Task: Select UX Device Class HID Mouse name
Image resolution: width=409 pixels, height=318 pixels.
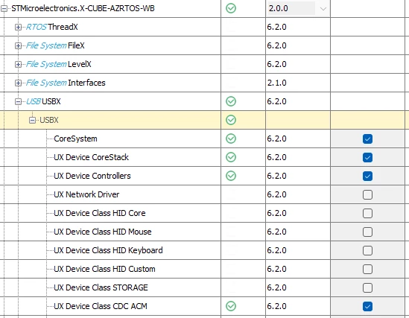Action: pyautogui.click(x=103, y=232)
